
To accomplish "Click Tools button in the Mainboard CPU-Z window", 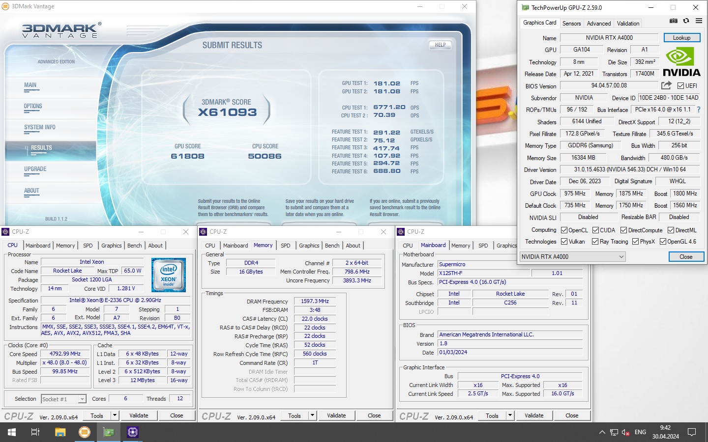I will [492, 415].
